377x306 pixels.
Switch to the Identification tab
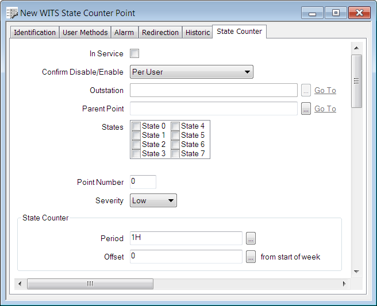[34, 33]
